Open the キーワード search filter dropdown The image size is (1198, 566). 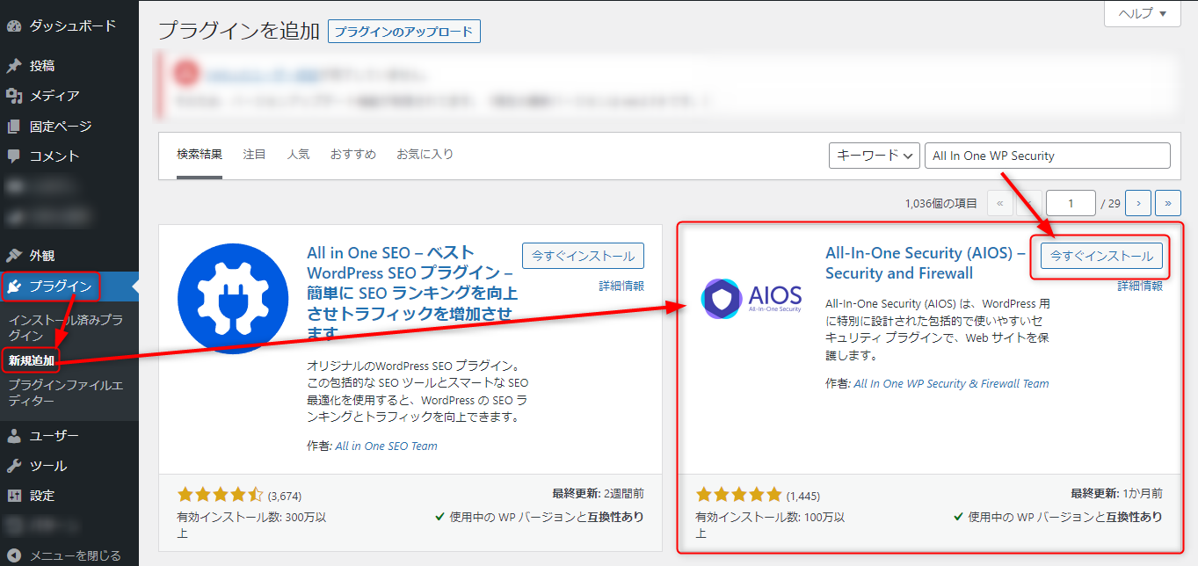point(874,155)
